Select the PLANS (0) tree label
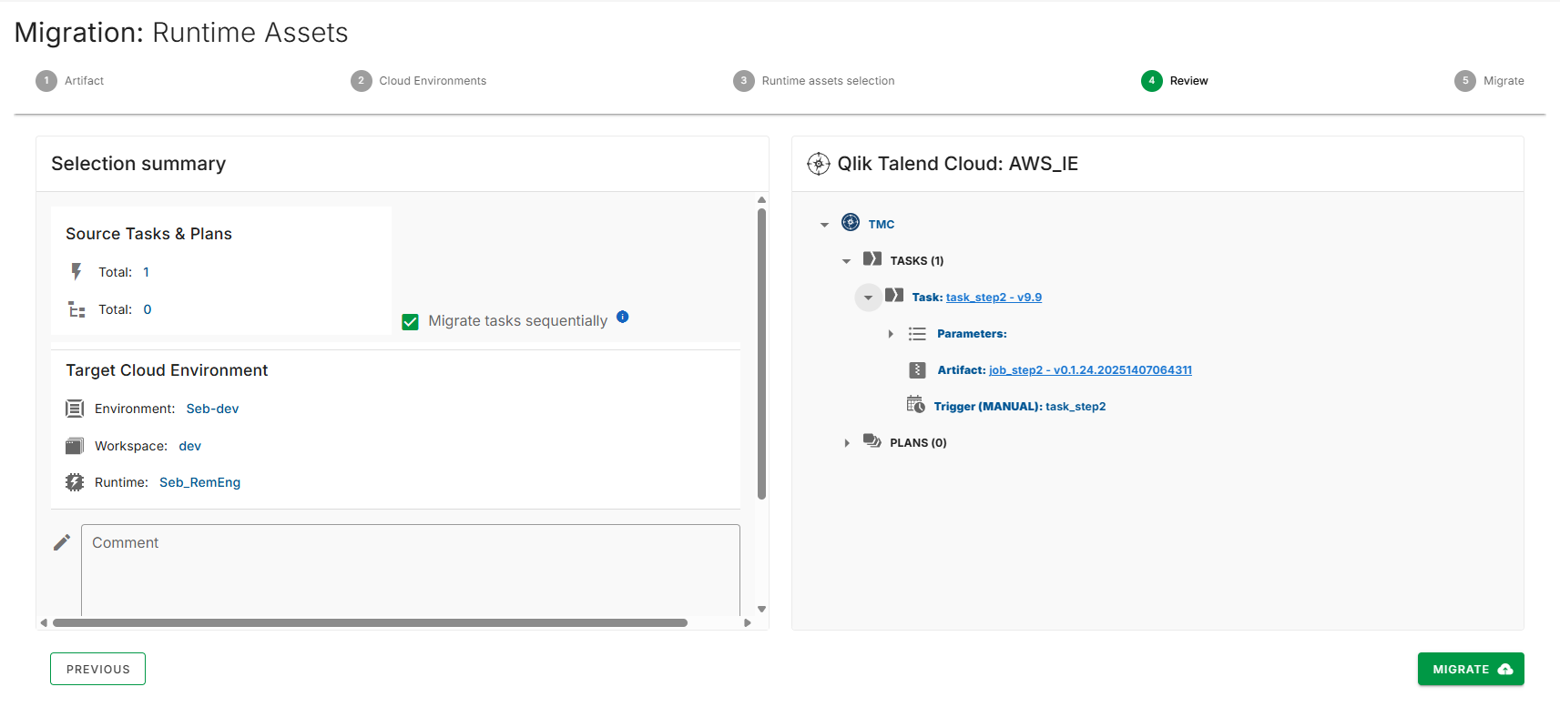1560x707 pixels. 918,443
